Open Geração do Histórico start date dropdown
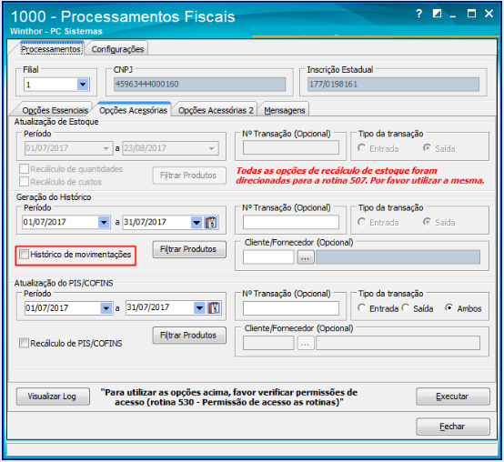 pyautogui.click(x=104, y=222)
